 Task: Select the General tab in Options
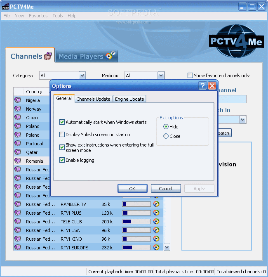pos(64,98)
